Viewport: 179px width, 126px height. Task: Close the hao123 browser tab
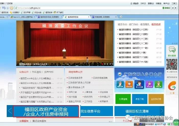coord(35,17)
